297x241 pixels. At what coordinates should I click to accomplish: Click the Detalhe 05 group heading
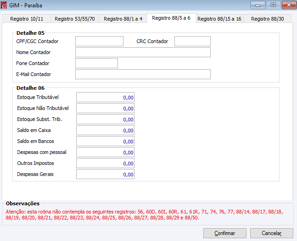(30, 33)
